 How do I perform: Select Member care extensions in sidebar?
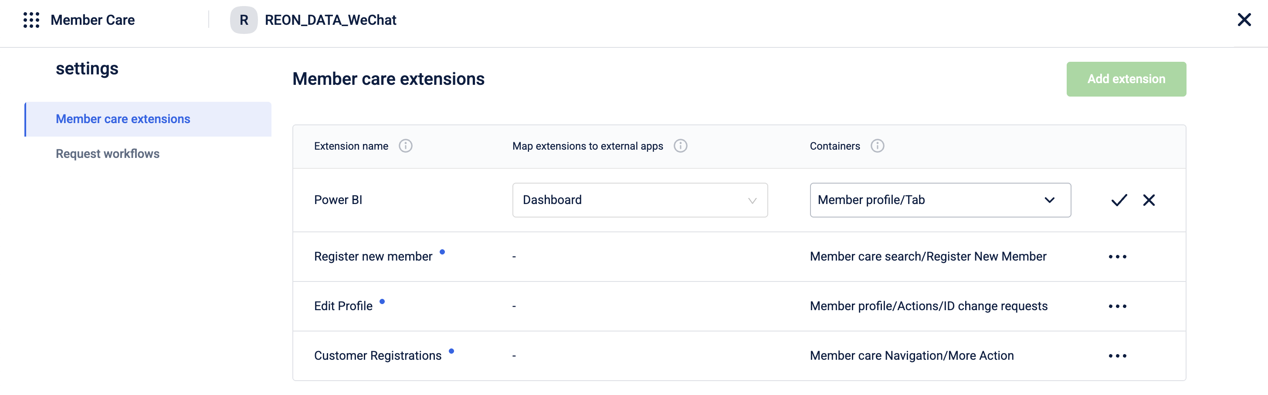pos(123,119)
